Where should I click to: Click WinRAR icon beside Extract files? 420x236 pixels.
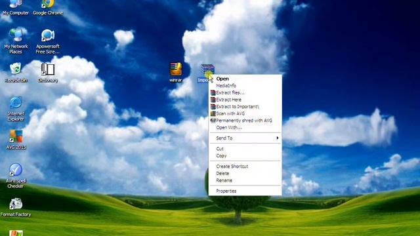213,93
